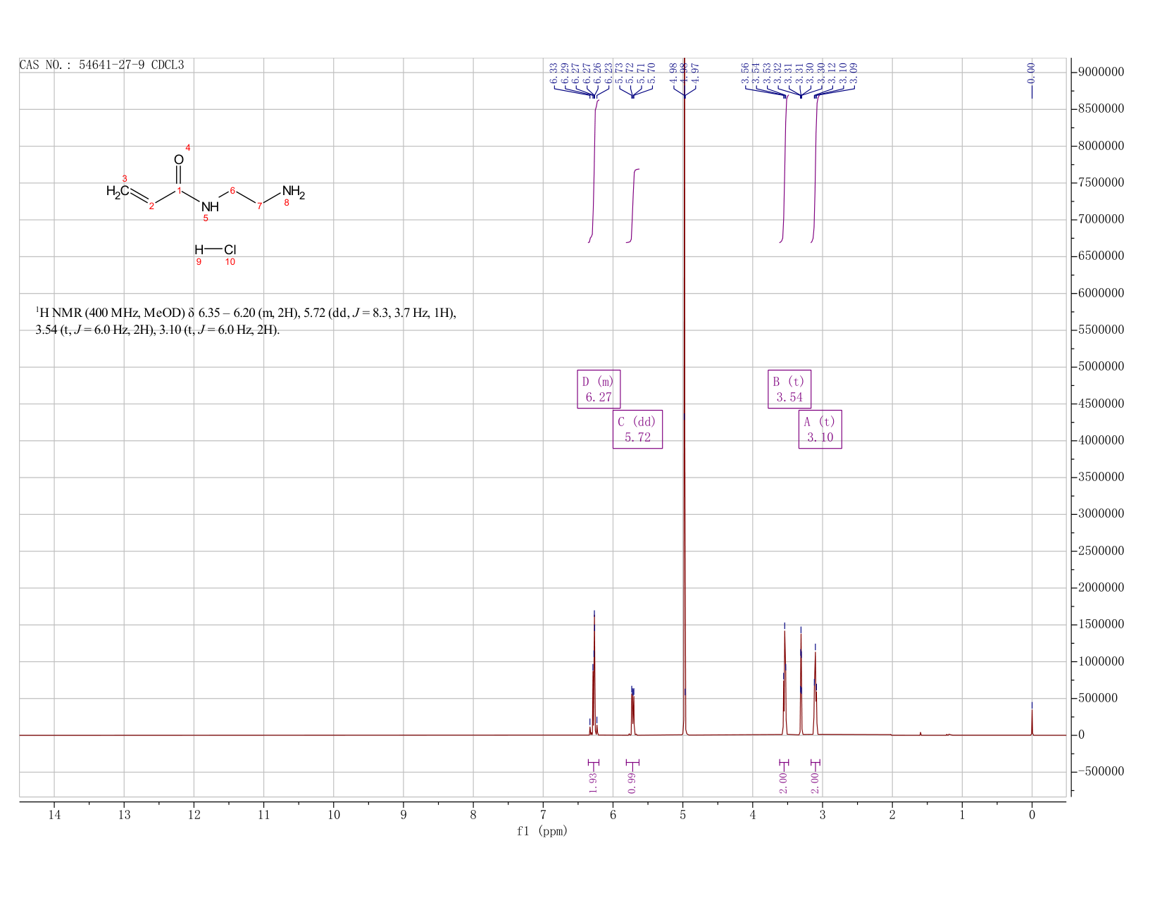Click the H2C vinyl group in the structure
Screen dimensions: 1162x898
(x=118, y=191)
